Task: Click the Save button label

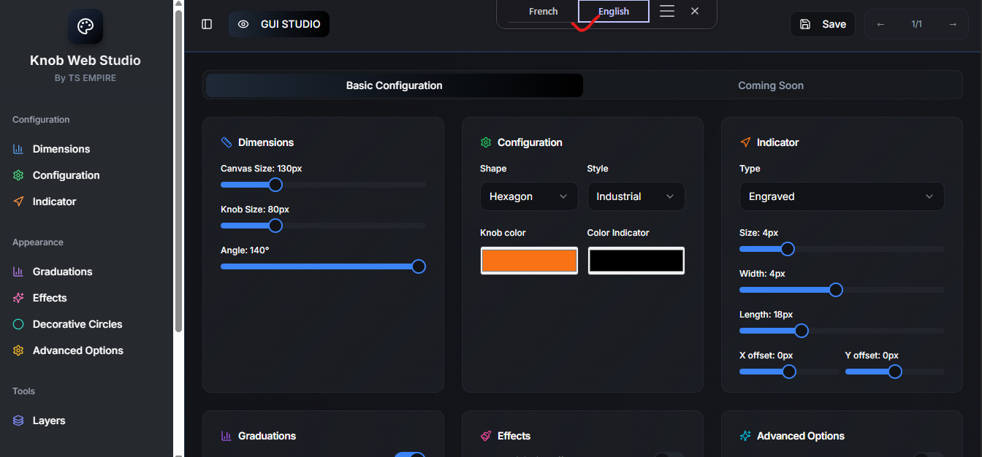Action: [834, 24]
